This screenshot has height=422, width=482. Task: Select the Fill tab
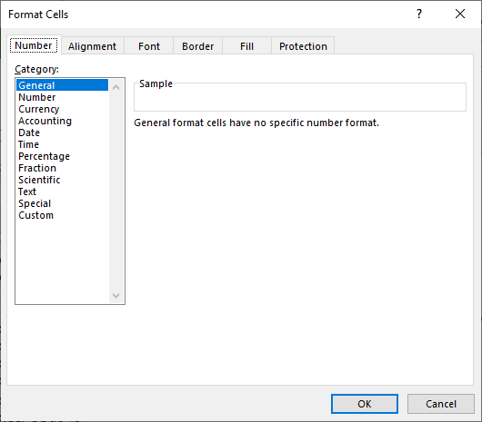pos(246,46)
